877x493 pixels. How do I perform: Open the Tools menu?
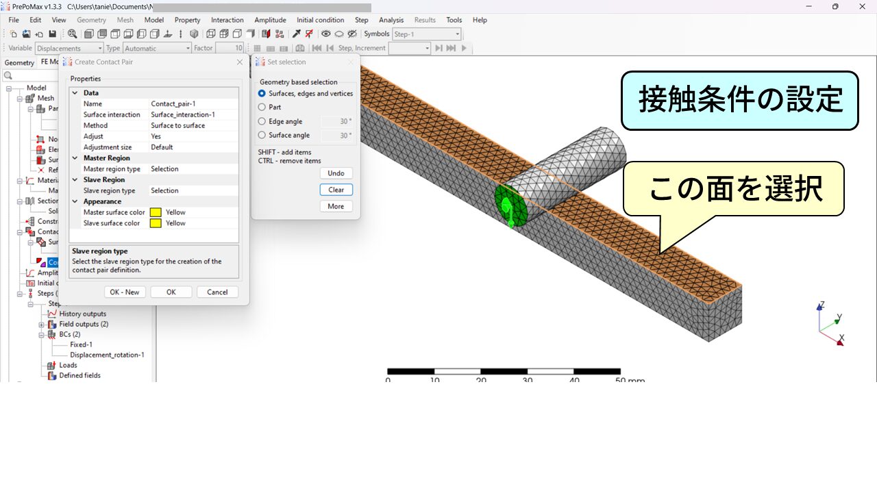tap(454, 20)
